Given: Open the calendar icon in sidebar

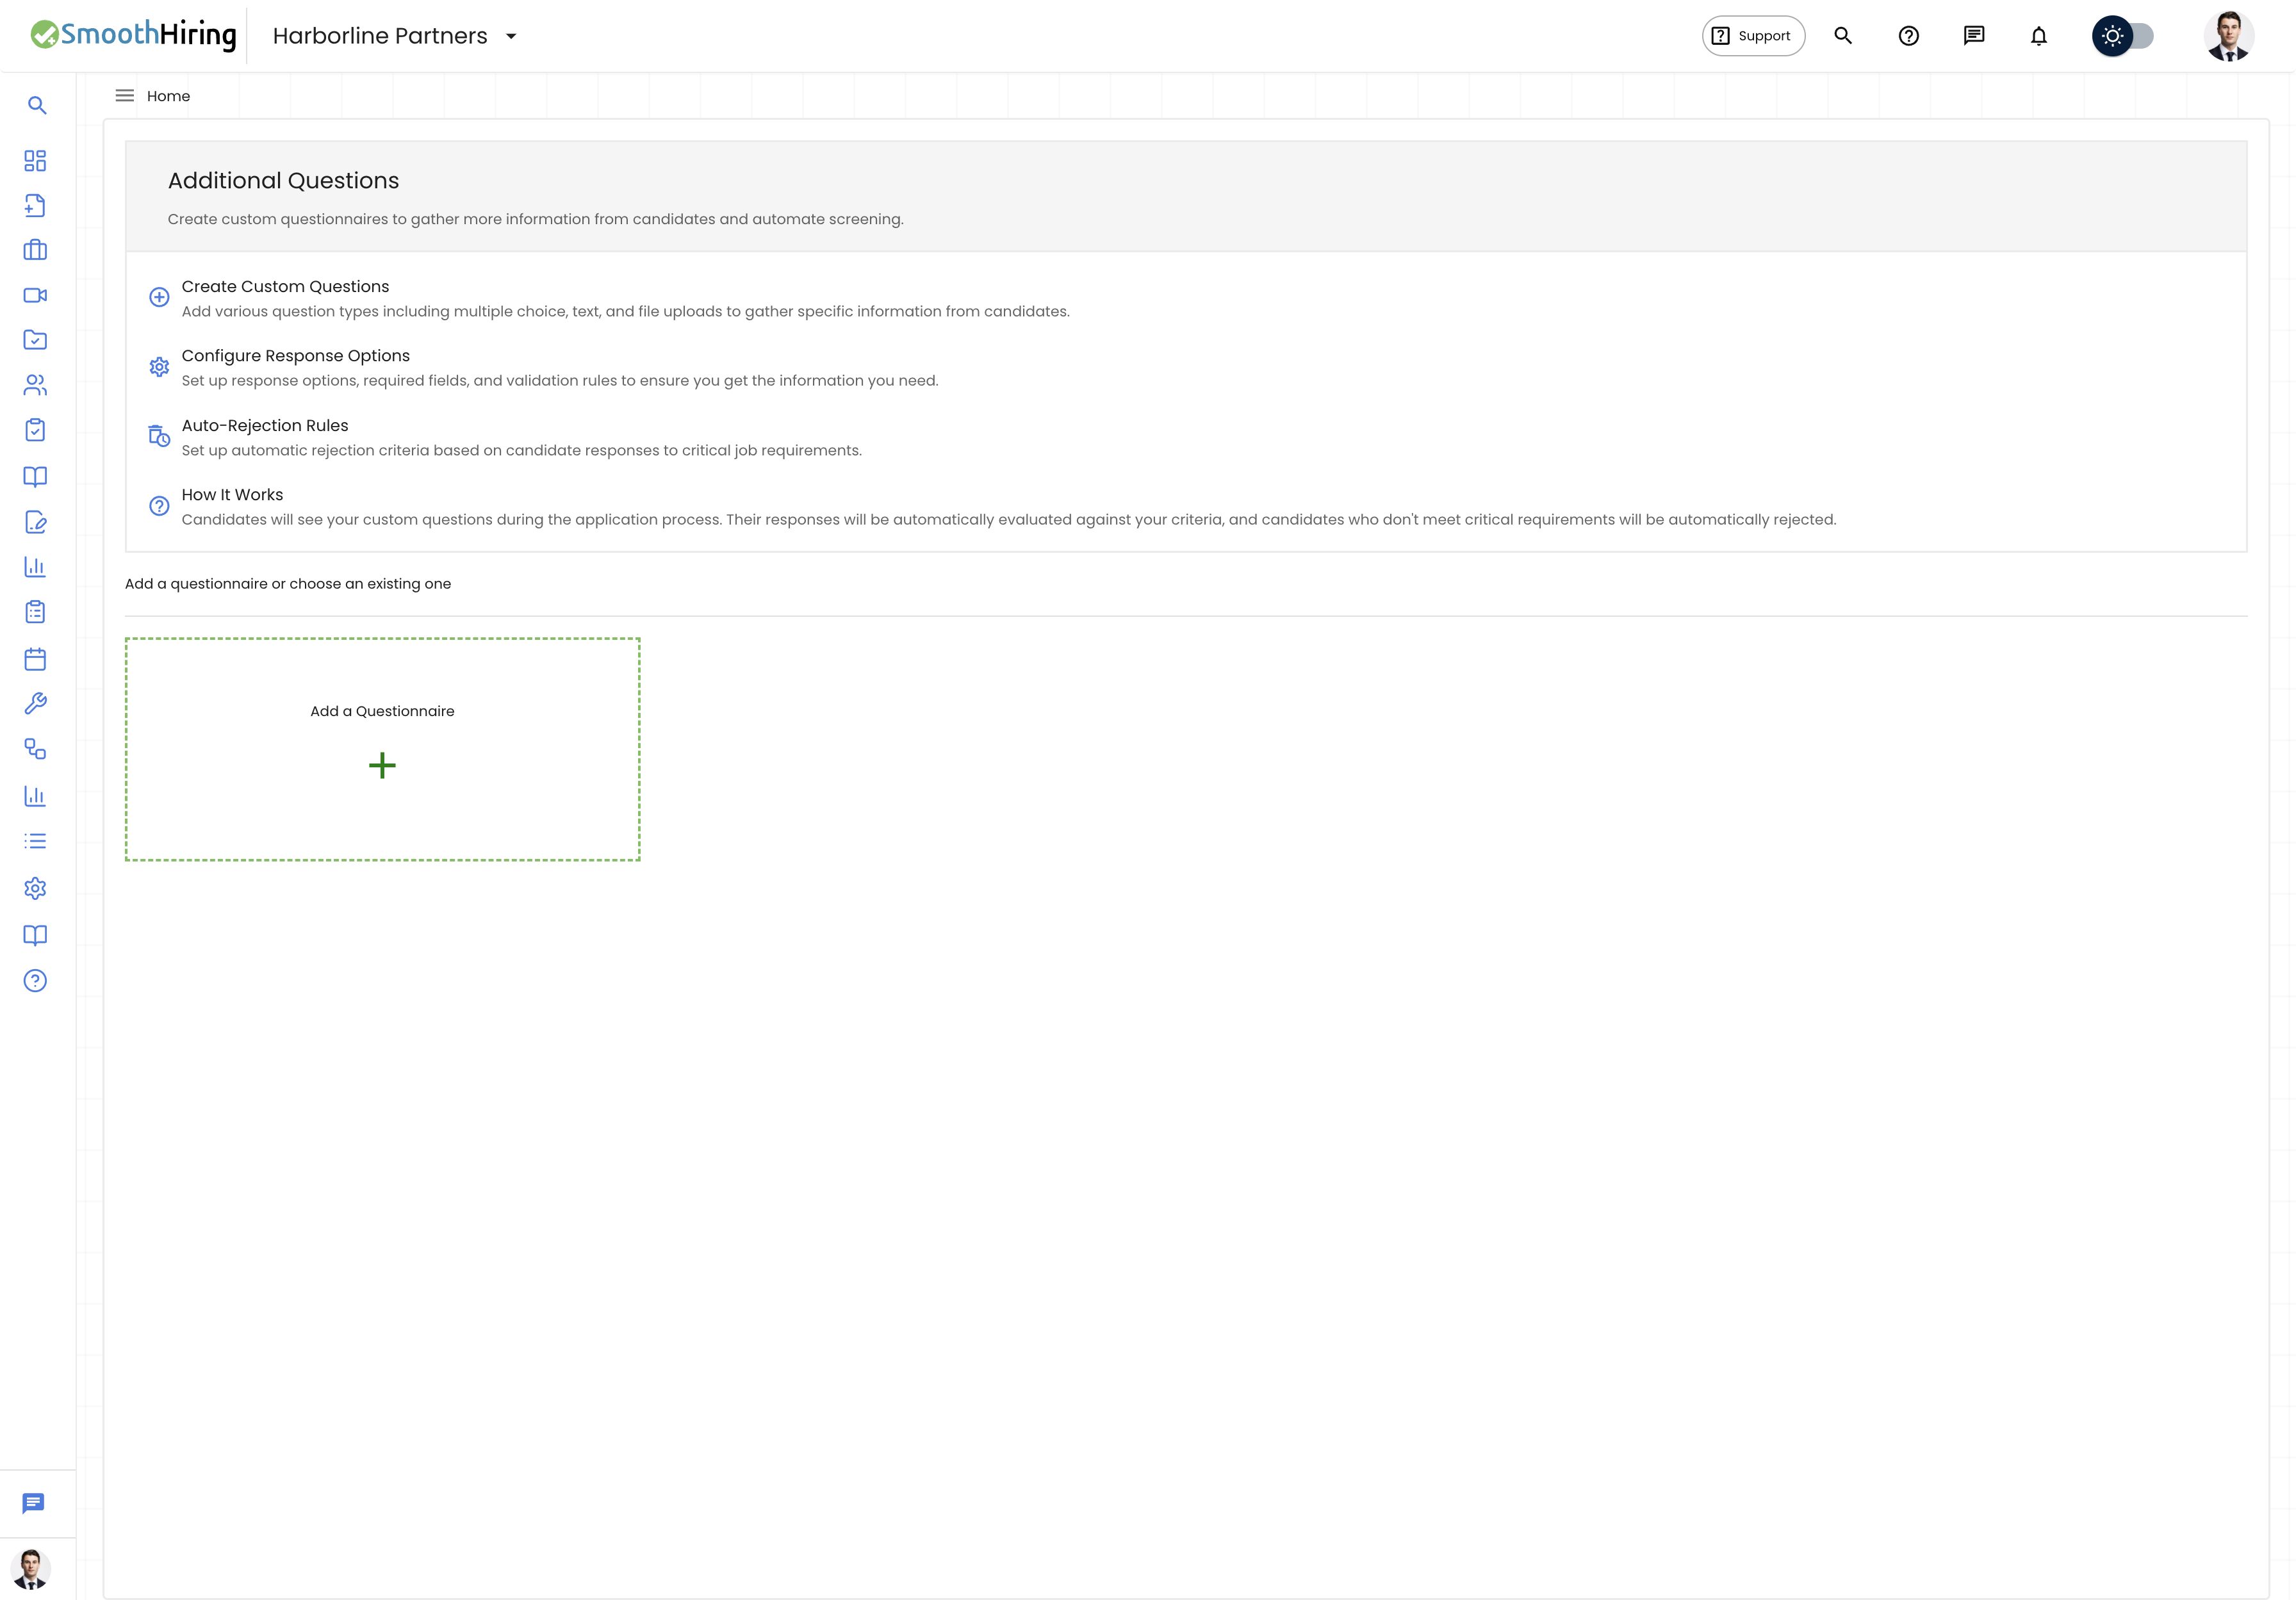Looking at the screenshot, I should point(35,659).
